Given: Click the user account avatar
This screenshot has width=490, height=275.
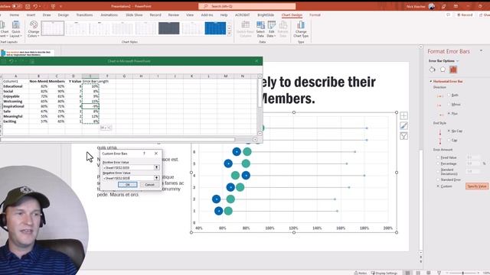Looking at the screenshot, I should click(432, 6).
